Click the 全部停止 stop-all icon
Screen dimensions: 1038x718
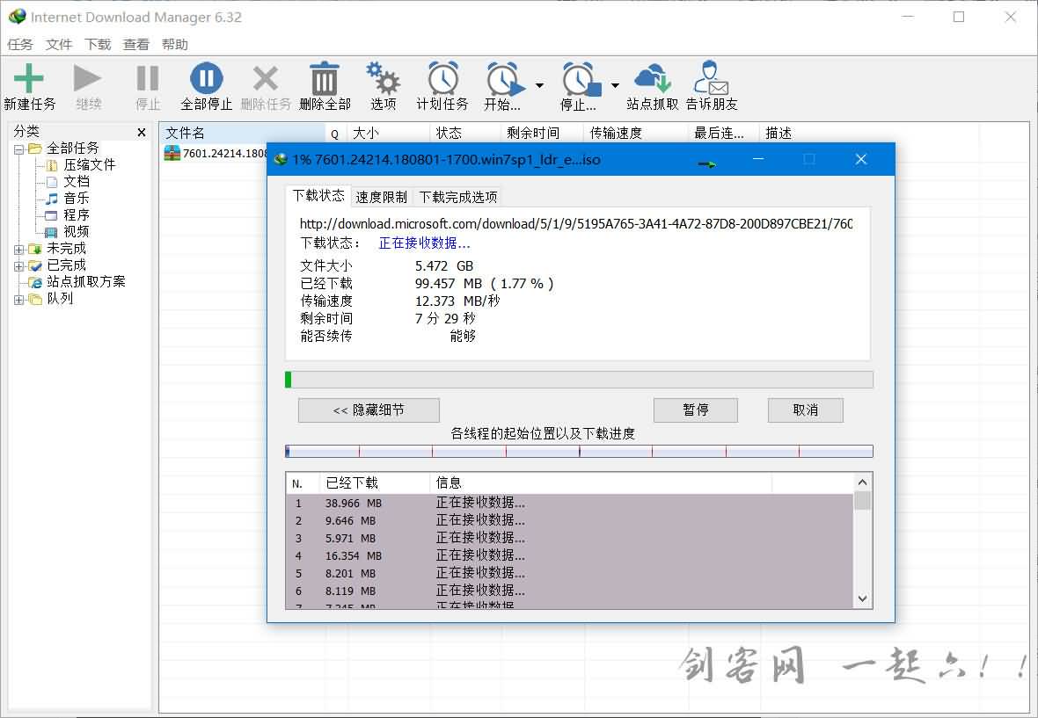207,78
